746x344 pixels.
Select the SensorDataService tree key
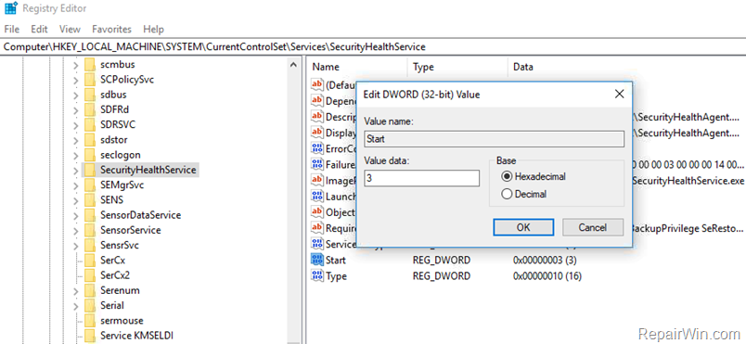point(140,215)
